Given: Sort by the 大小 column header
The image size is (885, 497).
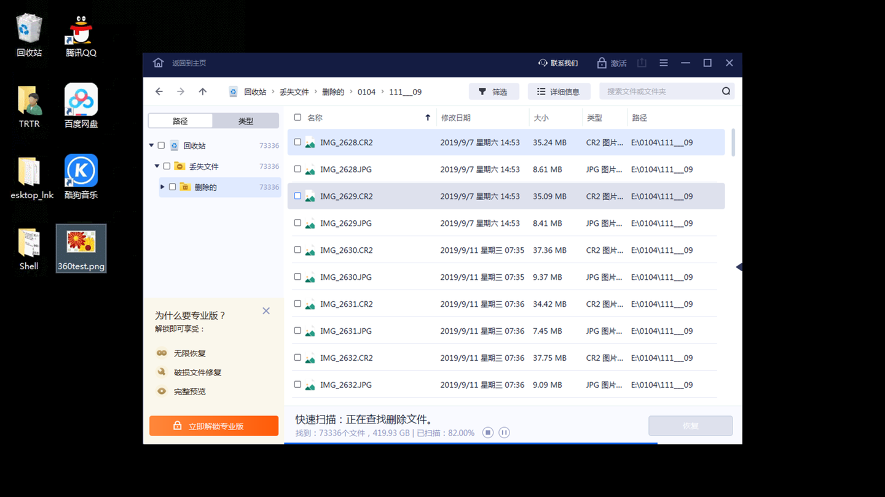Looking at the screenshot, I should tap(541, 118).
